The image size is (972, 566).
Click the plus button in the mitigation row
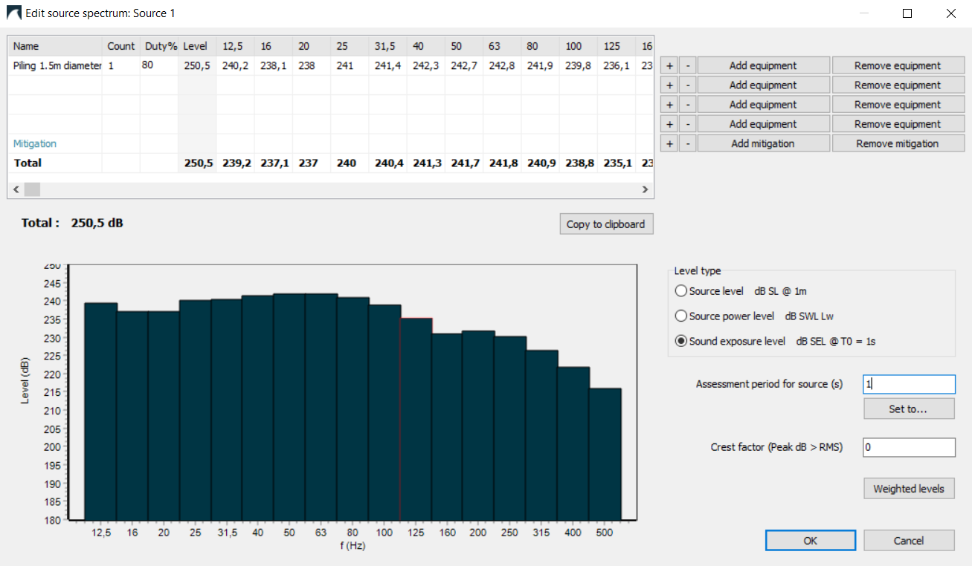click(x=669, y=144)
